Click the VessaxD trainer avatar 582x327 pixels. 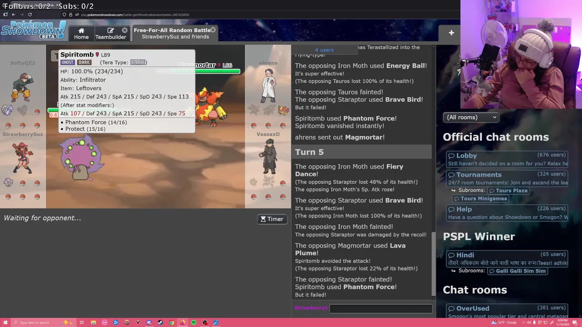tap(268, 156)
